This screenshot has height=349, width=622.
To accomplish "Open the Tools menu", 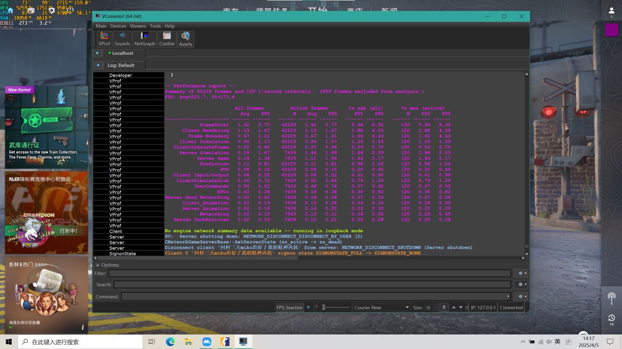I will tap(155, 26).
